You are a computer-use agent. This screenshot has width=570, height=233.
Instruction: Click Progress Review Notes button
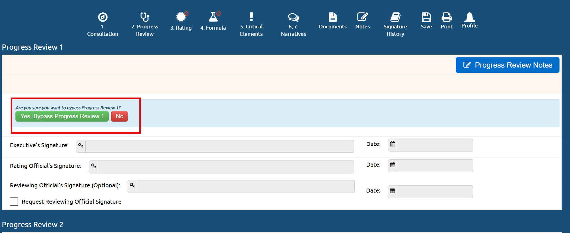point(508,65)
